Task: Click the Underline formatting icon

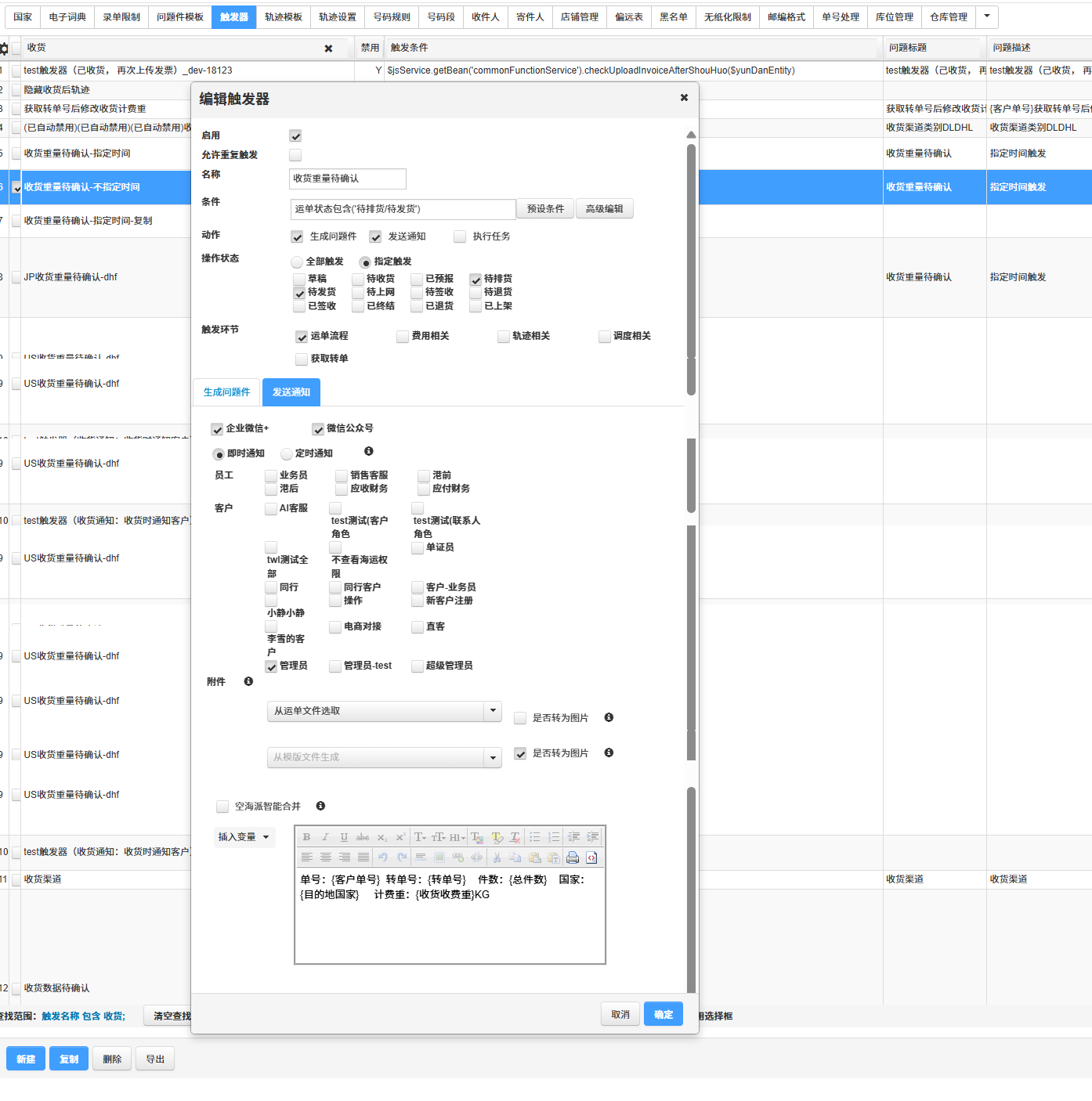Action: click(344, 837)
